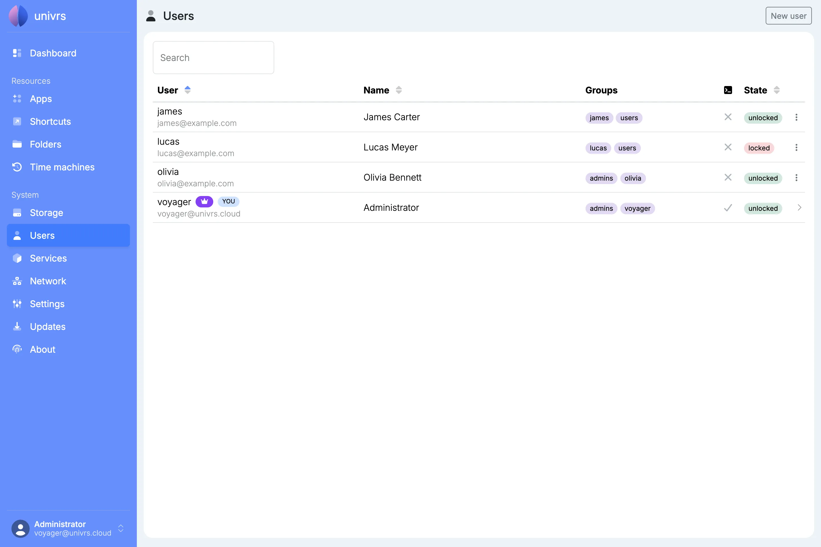The image size is (821, 547).
Task: Click olivia unlocked state badge
Action: click(x=763, y=178)
